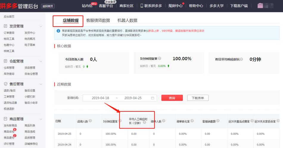This screenshot has width=283, height=148.
Task: Open 售后设置
Action: click(30, 90)
